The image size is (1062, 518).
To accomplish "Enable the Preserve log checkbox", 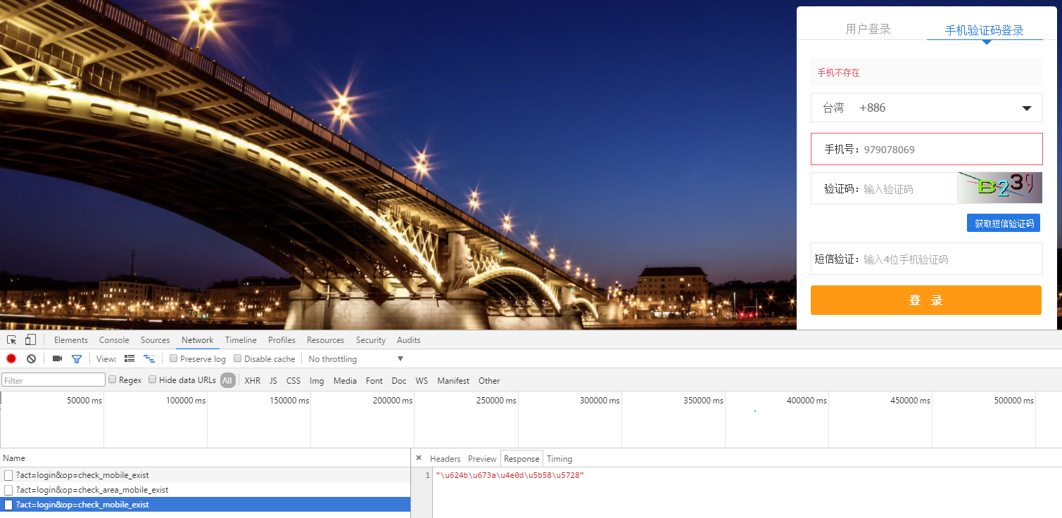I will coord(174,359).
